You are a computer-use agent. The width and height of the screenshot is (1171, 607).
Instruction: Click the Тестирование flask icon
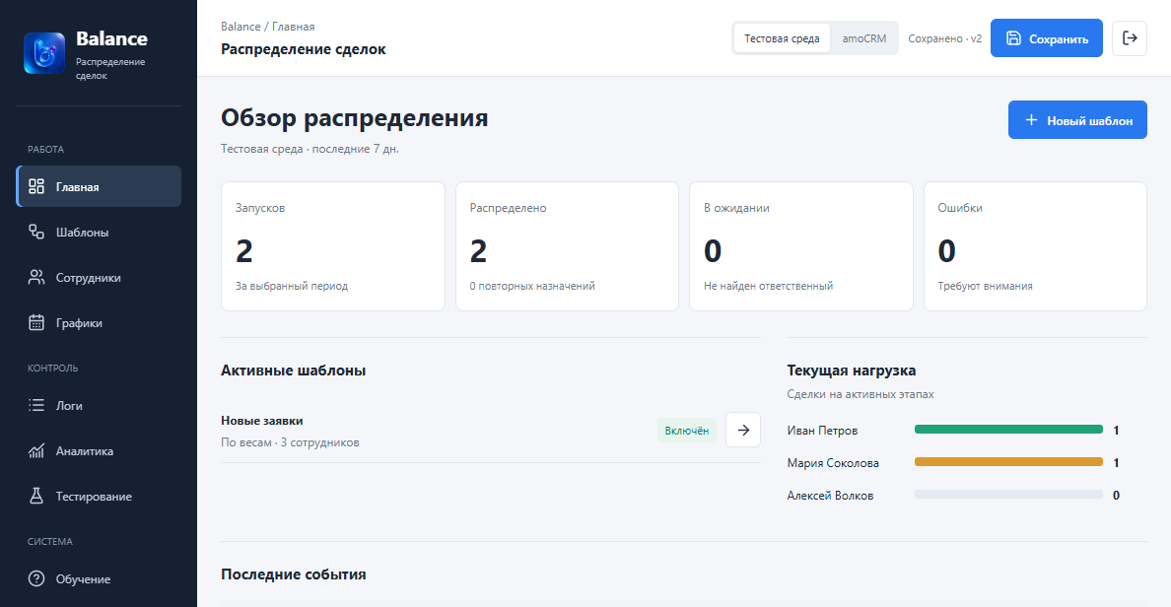[x=36, y=496]
